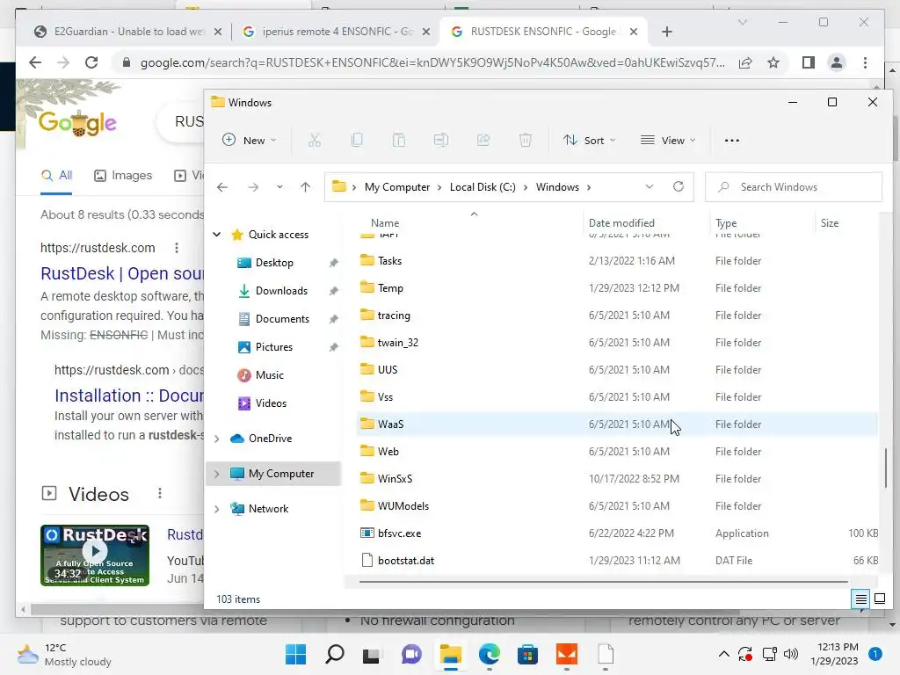
Task: Expand the Network tree node
Action: [216, 509]
